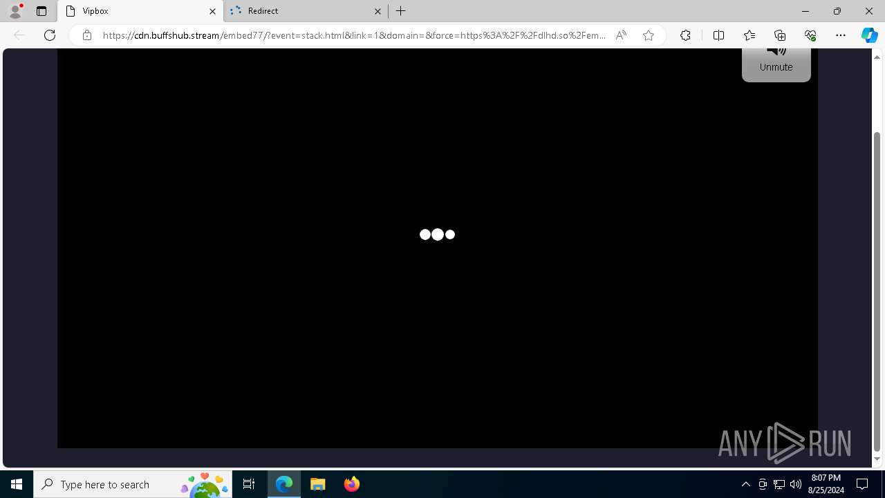Open the Extensions menu
Screen dimensions: 885x498
pos(685,35)
